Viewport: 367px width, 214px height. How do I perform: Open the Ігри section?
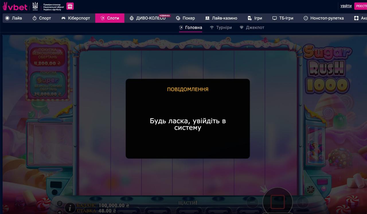coord(255,18)
